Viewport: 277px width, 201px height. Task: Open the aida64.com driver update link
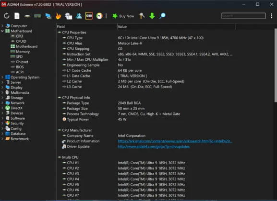[x=154, y=146]
